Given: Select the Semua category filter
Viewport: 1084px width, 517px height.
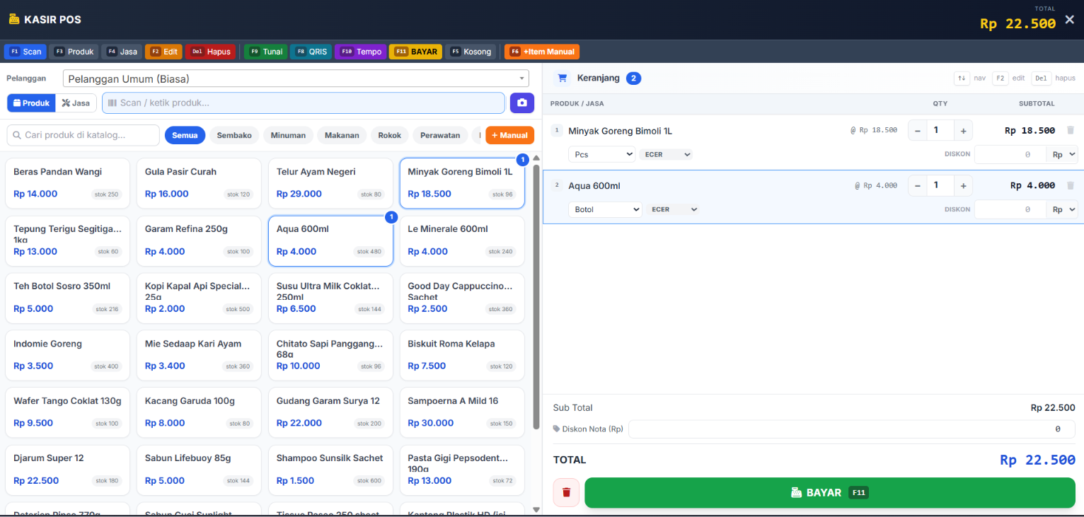Looking at the screenshot, I should 185,135.
